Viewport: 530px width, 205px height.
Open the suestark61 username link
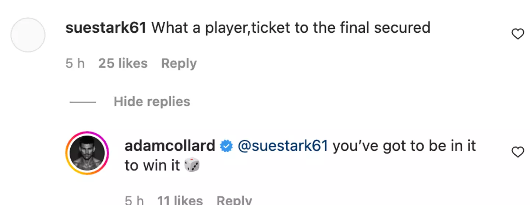click(x=106, y=28)
